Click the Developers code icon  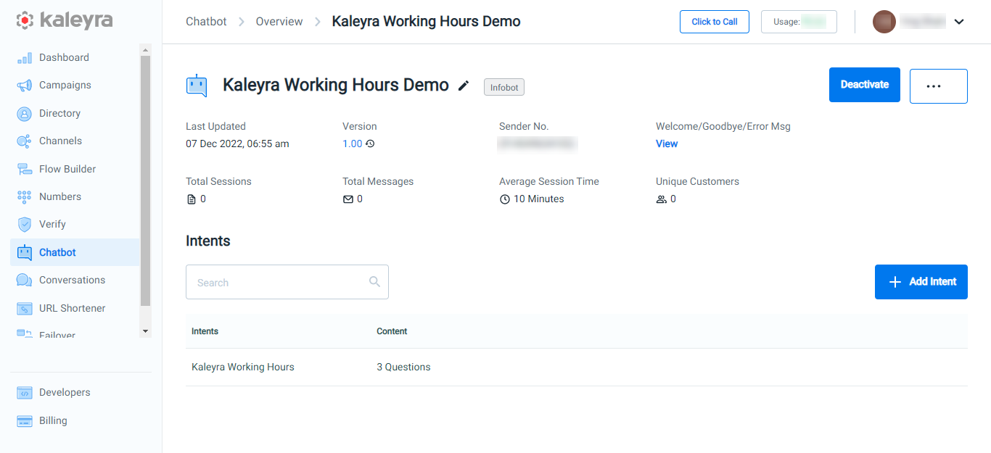(x=25, y=393)
